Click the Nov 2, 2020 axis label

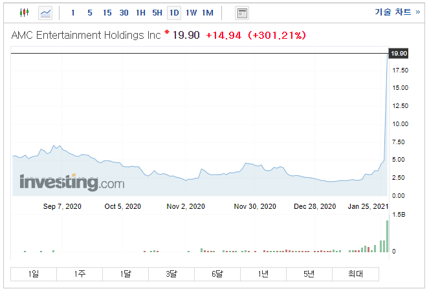click(x=186, y=206)
